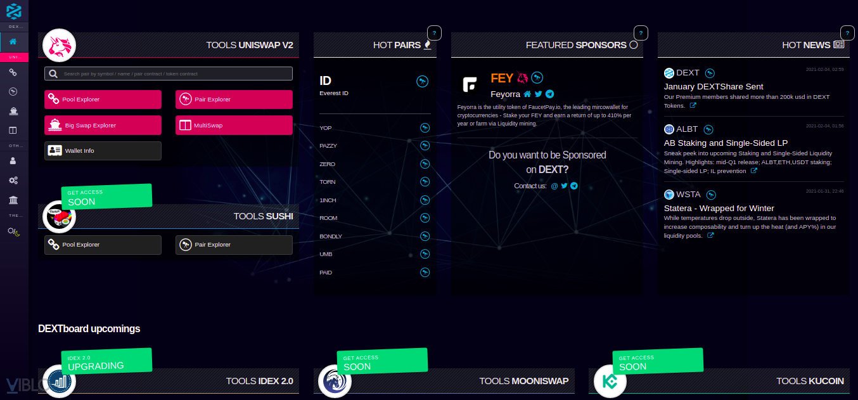Open the Uniswap Pool Explorer button
Viewport: 858px width, 400px height.
coord(103,100)
